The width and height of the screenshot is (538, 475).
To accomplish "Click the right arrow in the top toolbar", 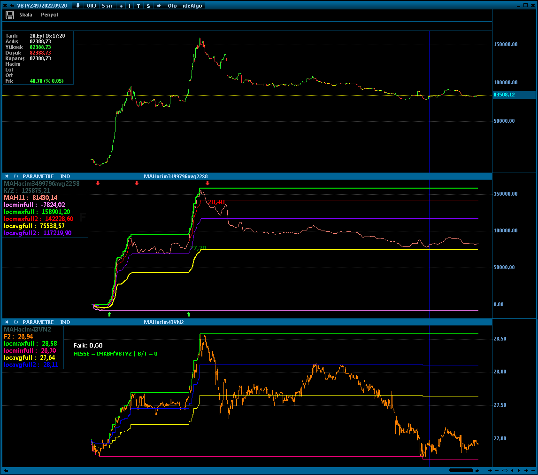I will tap(159, 6).
